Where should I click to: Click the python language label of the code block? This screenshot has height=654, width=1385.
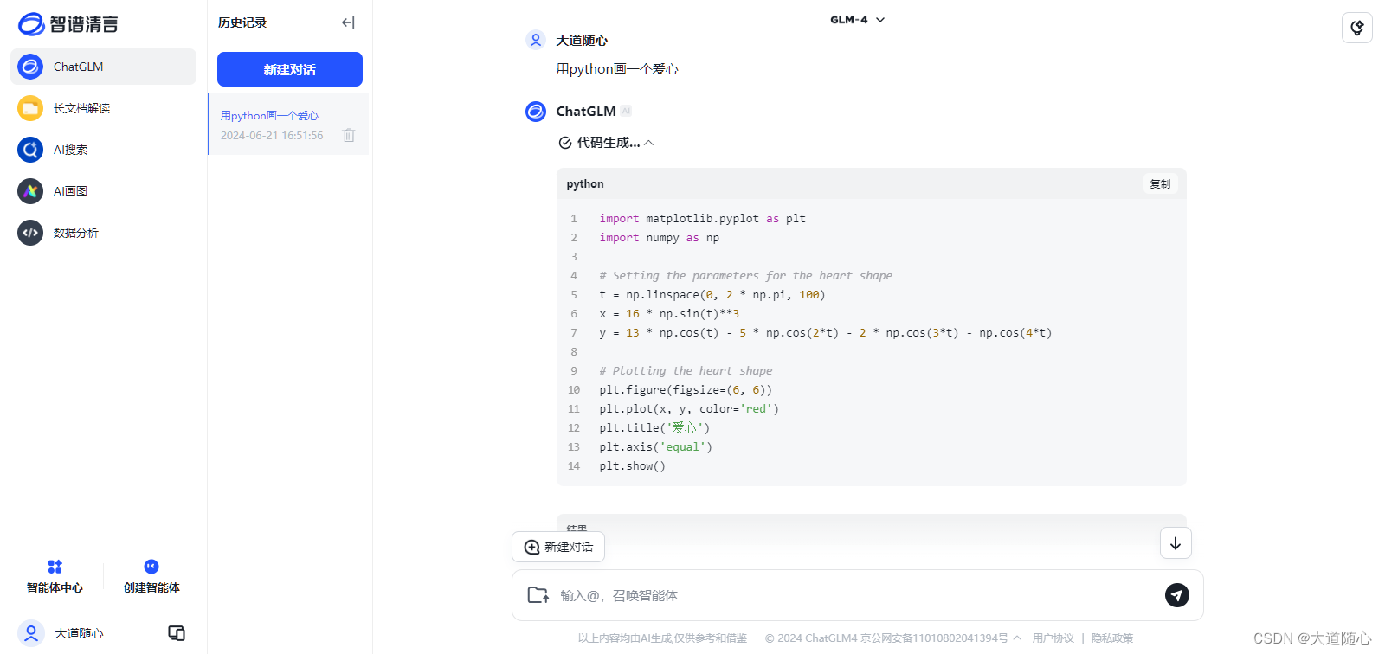585,184
